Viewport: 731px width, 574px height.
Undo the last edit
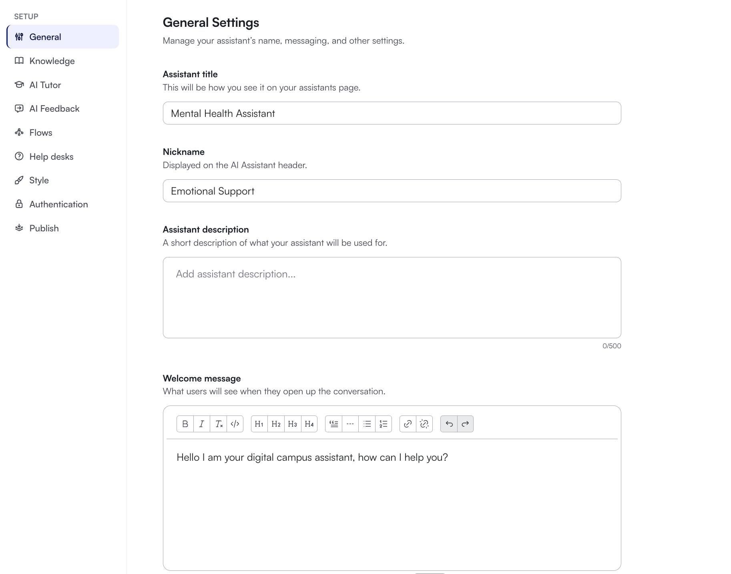pos(449,424)
